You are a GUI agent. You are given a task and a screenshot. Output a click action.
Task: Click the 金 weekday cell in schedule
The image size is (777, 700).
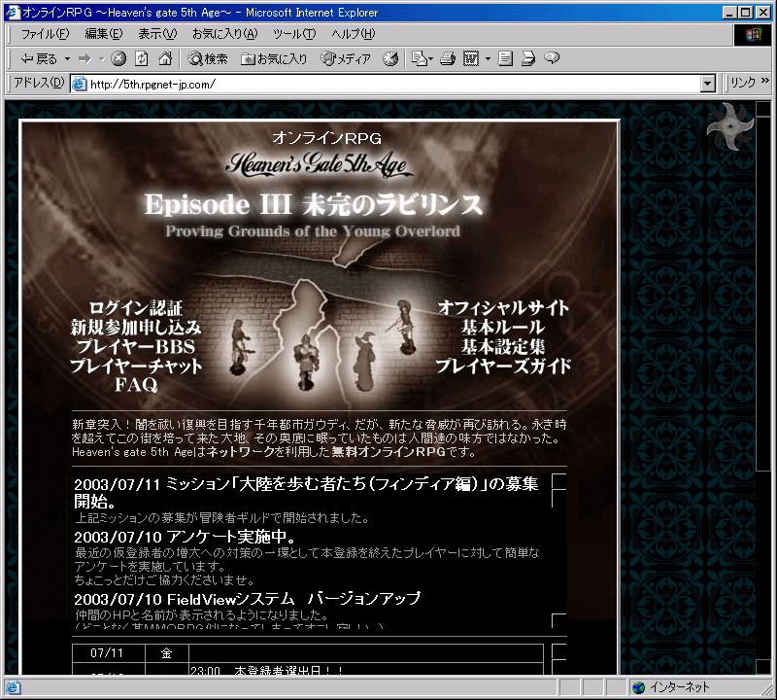pyautogui.click(x=166, y=653)
